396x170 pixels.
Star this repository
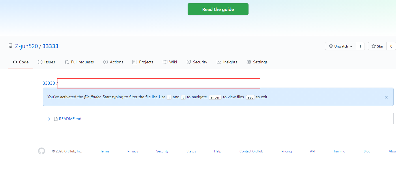point(377,46)
